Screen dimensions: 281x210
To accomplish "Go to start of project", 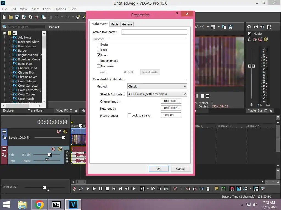I will 114,189.
